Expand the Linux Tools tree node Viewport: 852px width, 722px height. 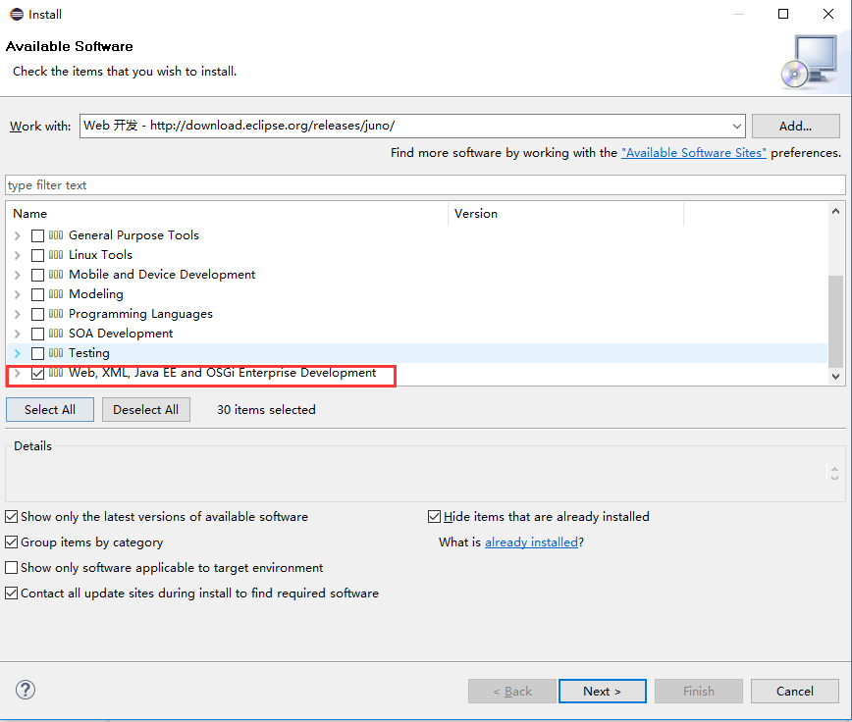[x=18, y=255]
